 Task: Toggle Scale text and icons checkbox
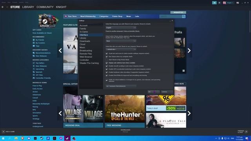[x=107, y=53]
